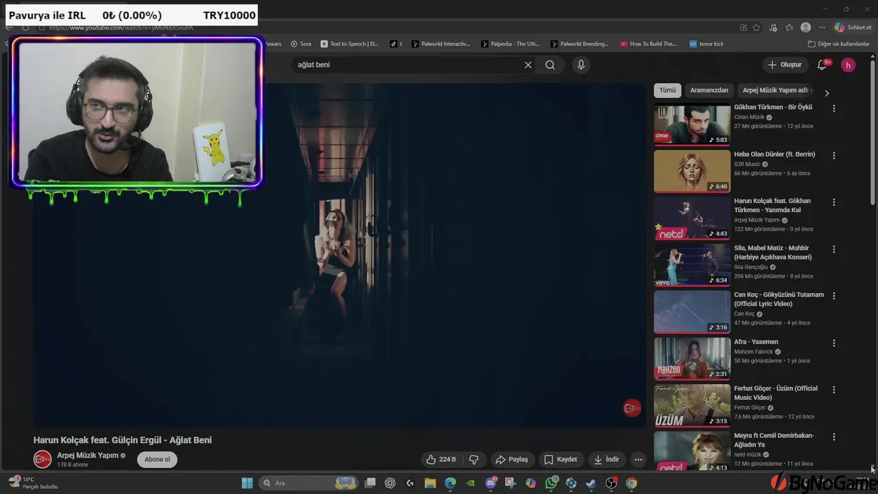Screen dimensions: 878x494
Task: Open the Sora bookmark
Action: coord(301,44)
